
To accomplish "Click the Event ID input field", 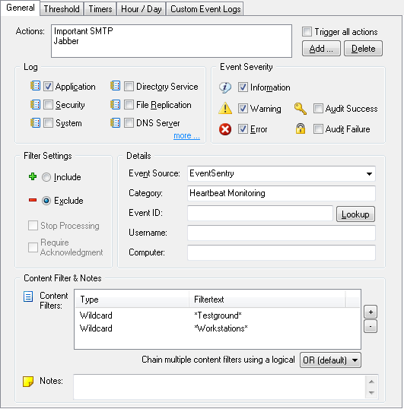I will (x=260, y=213).
